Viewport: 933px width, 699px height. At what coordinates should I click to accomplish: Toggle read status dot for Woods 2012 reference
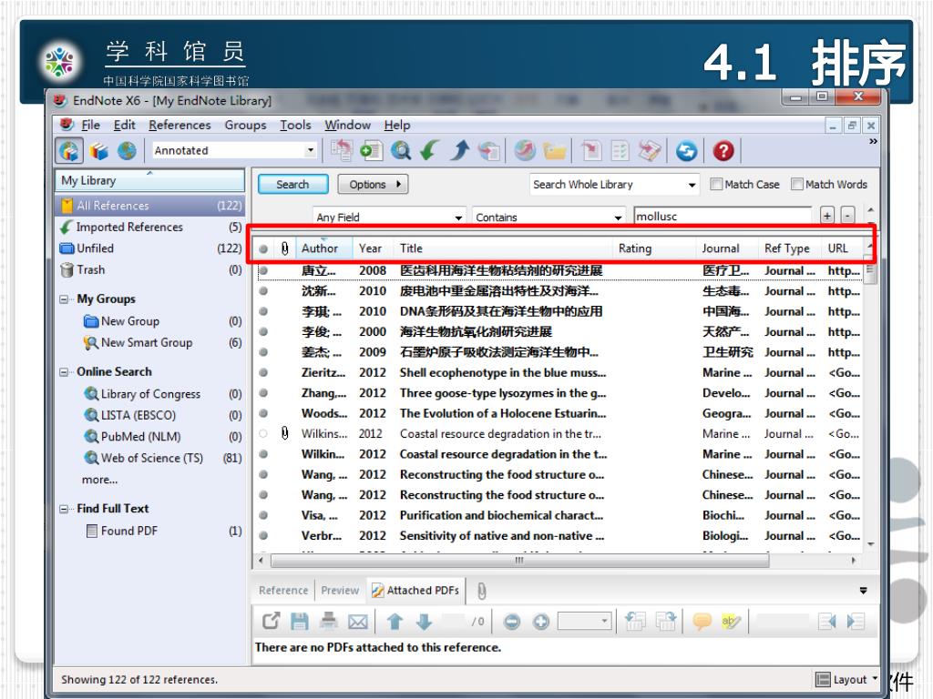click(x=263, y=413)
